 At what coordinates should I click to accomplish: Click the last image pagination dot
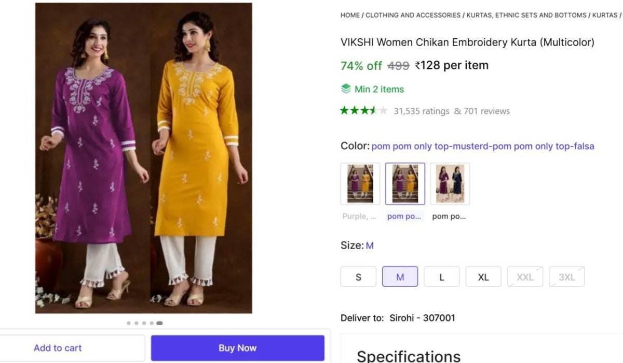pyautogui.click(x=159, y=323)
